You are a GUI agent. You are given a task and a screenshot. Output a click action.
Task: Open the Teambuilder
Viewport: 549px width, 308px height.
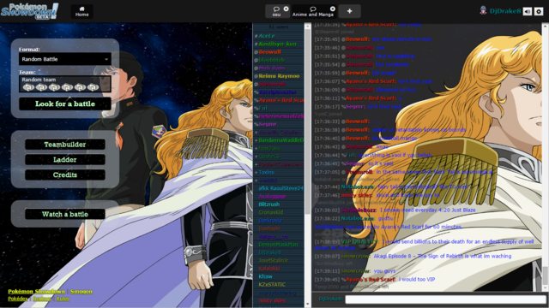point(65,145)
